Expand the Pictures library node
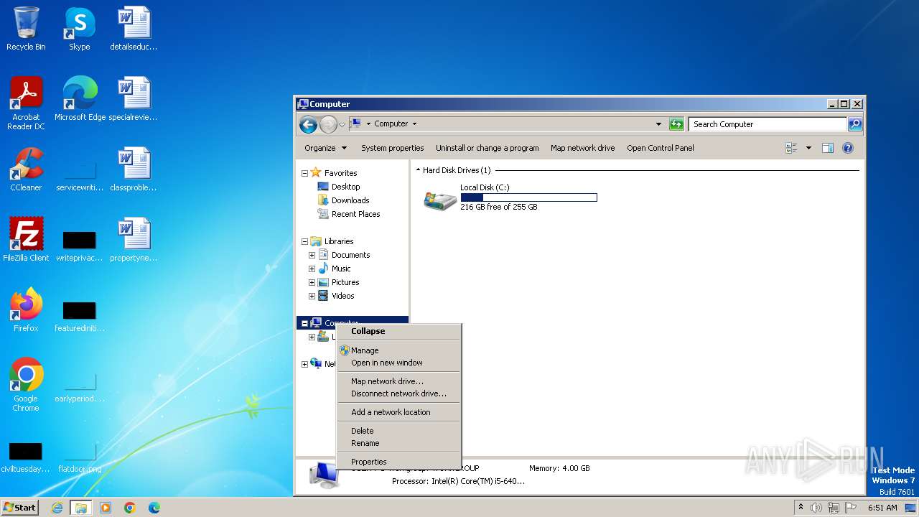Viewport: 919px width, 517px height. coord(312,282)
